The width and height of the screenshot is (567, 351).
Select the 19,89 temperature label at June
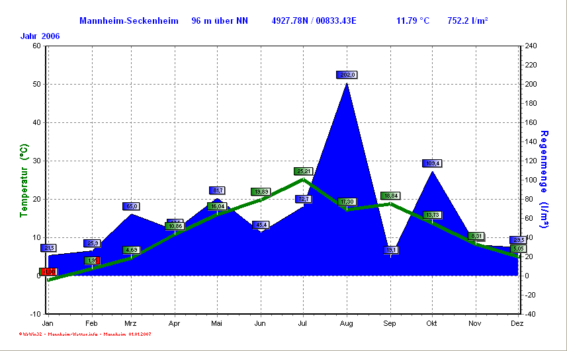click(261, 192)
